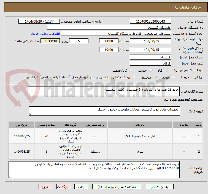The width and height of the screenshot is (208, 194).
Task: Select the جزیی purchase type radio
Action: (x=173, y=77)
